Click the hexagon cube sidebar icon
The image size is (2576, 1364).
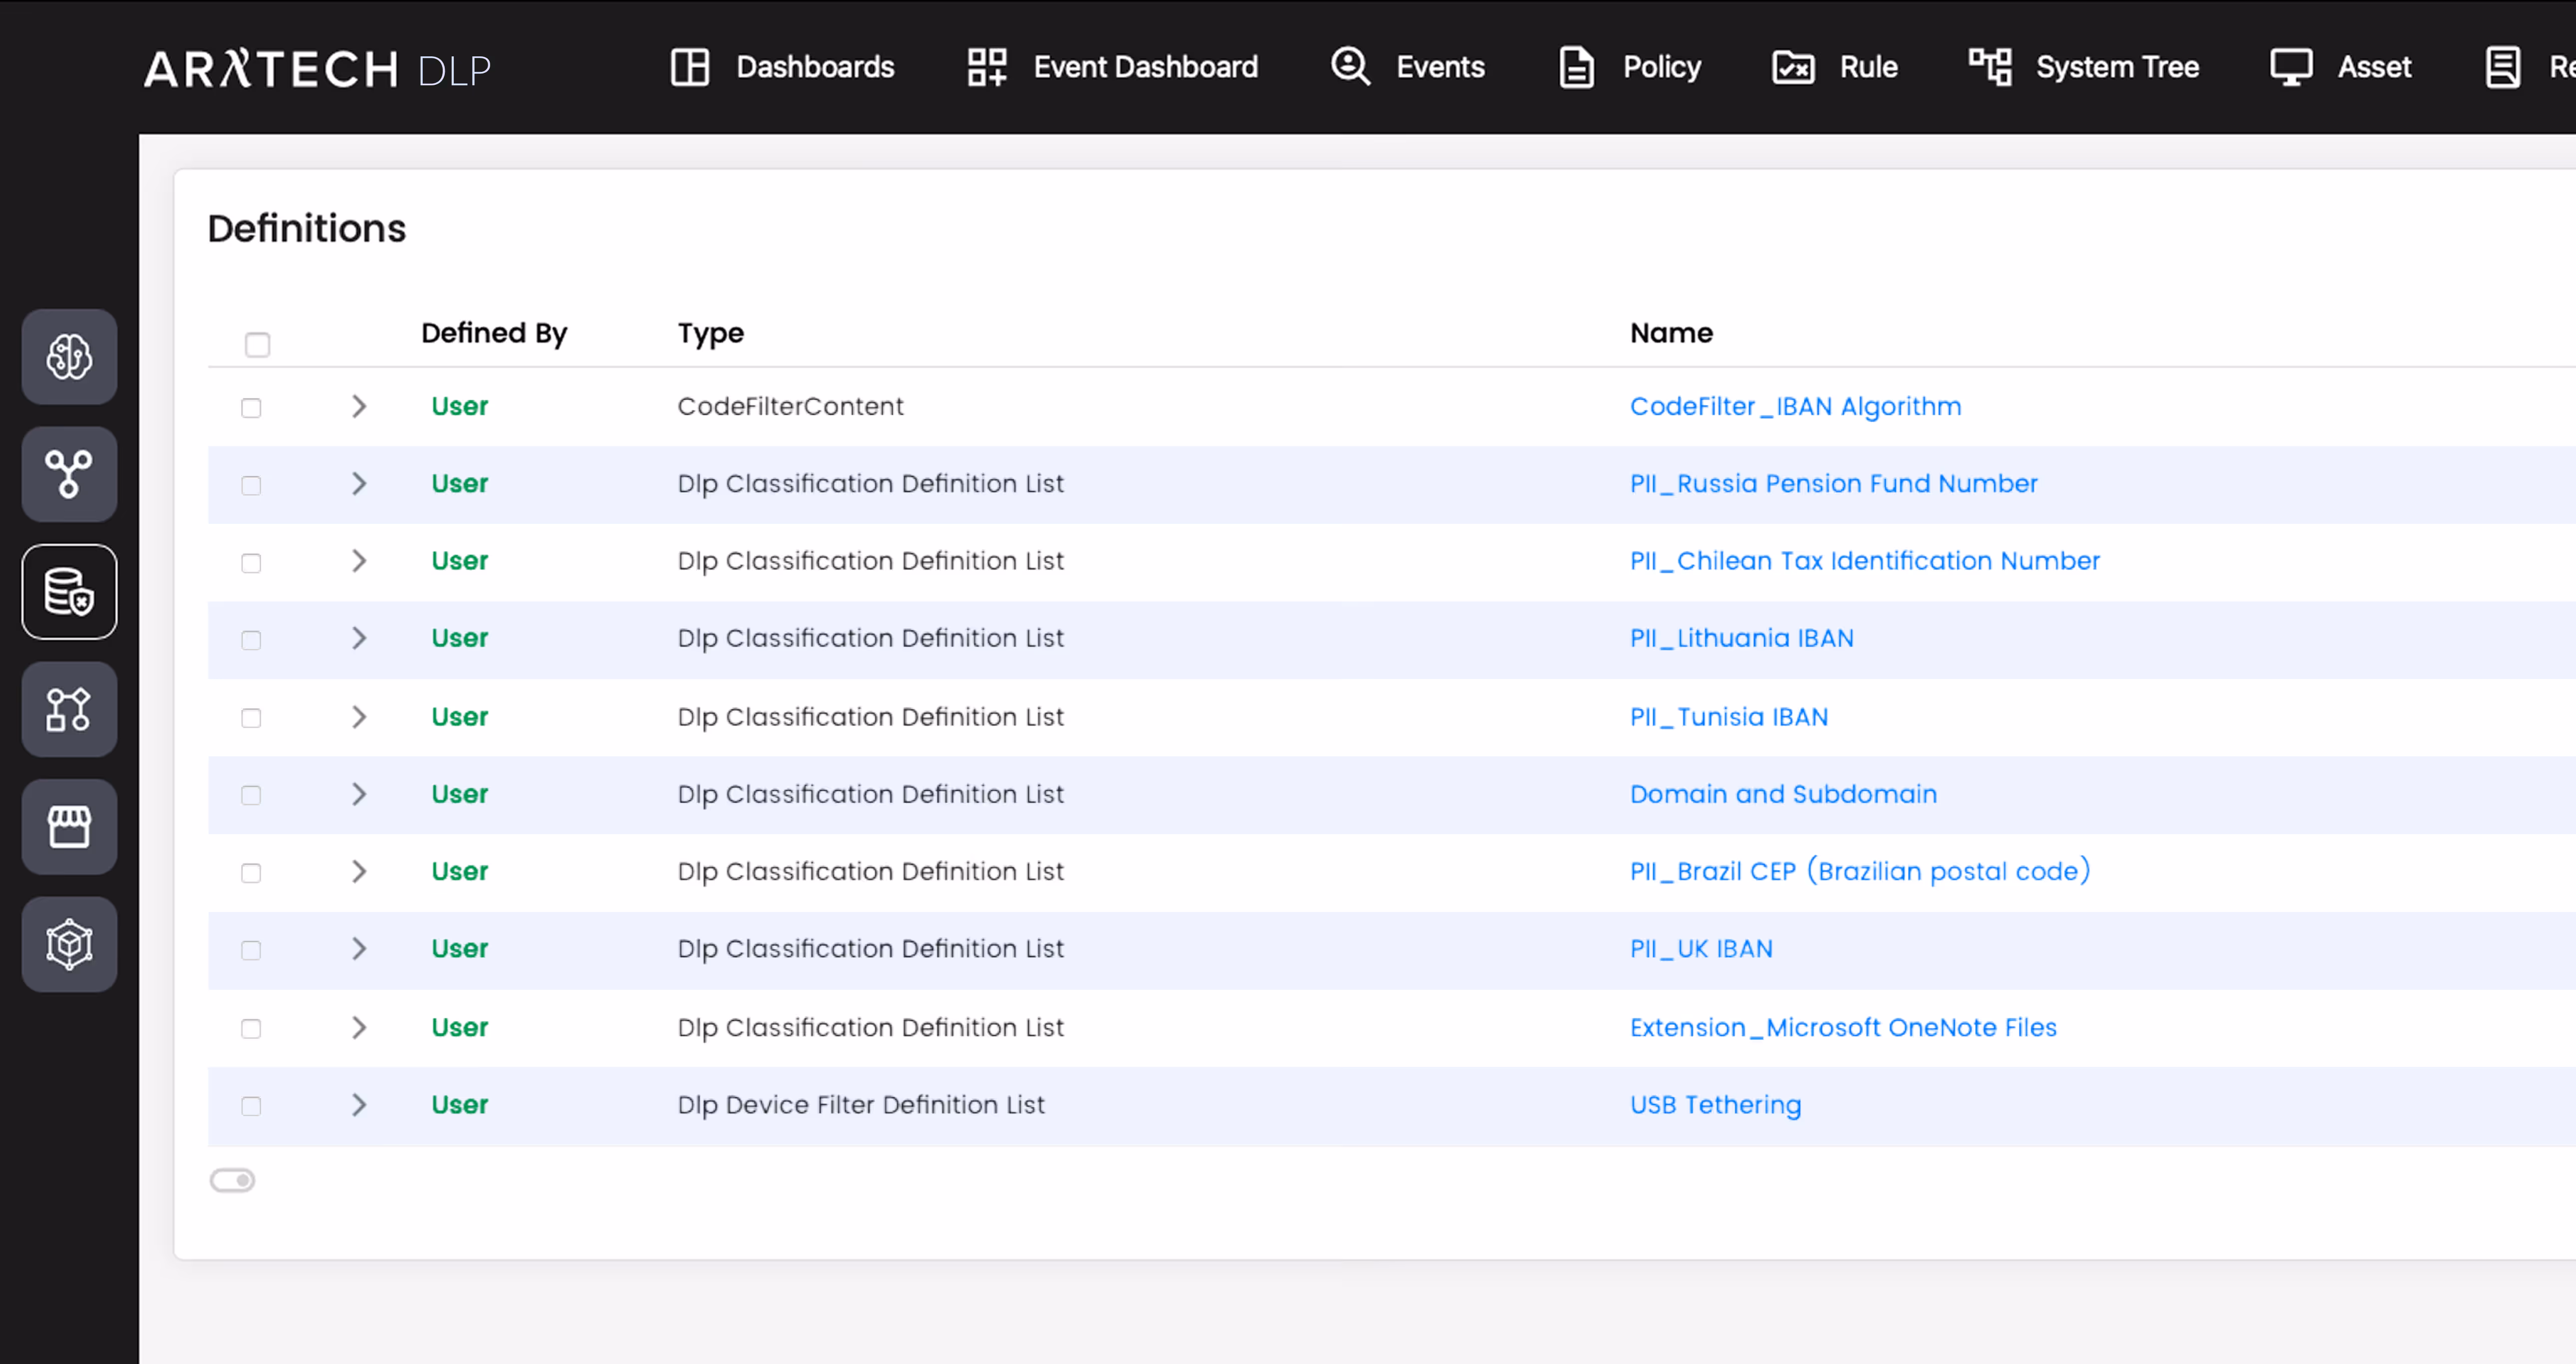[x=69, y=943]
